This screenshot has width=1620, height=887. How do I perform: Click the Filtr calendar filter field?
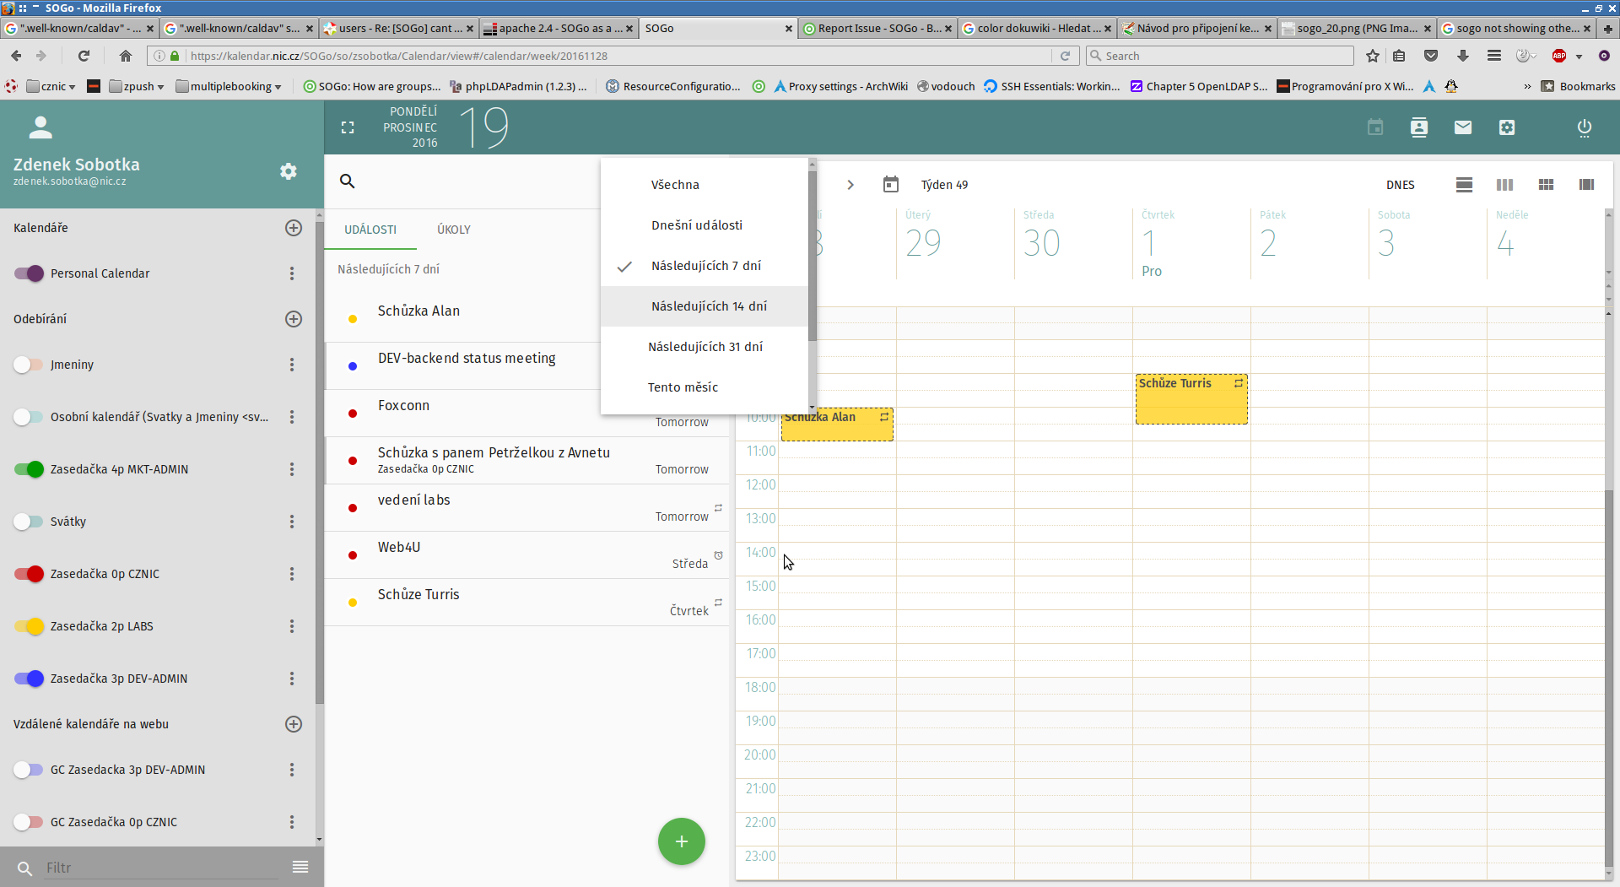[x=160, y=868]
